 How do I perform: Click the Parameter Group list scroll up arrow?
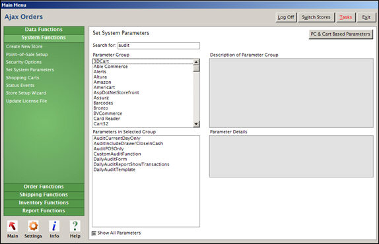click(x=196, y=62)
